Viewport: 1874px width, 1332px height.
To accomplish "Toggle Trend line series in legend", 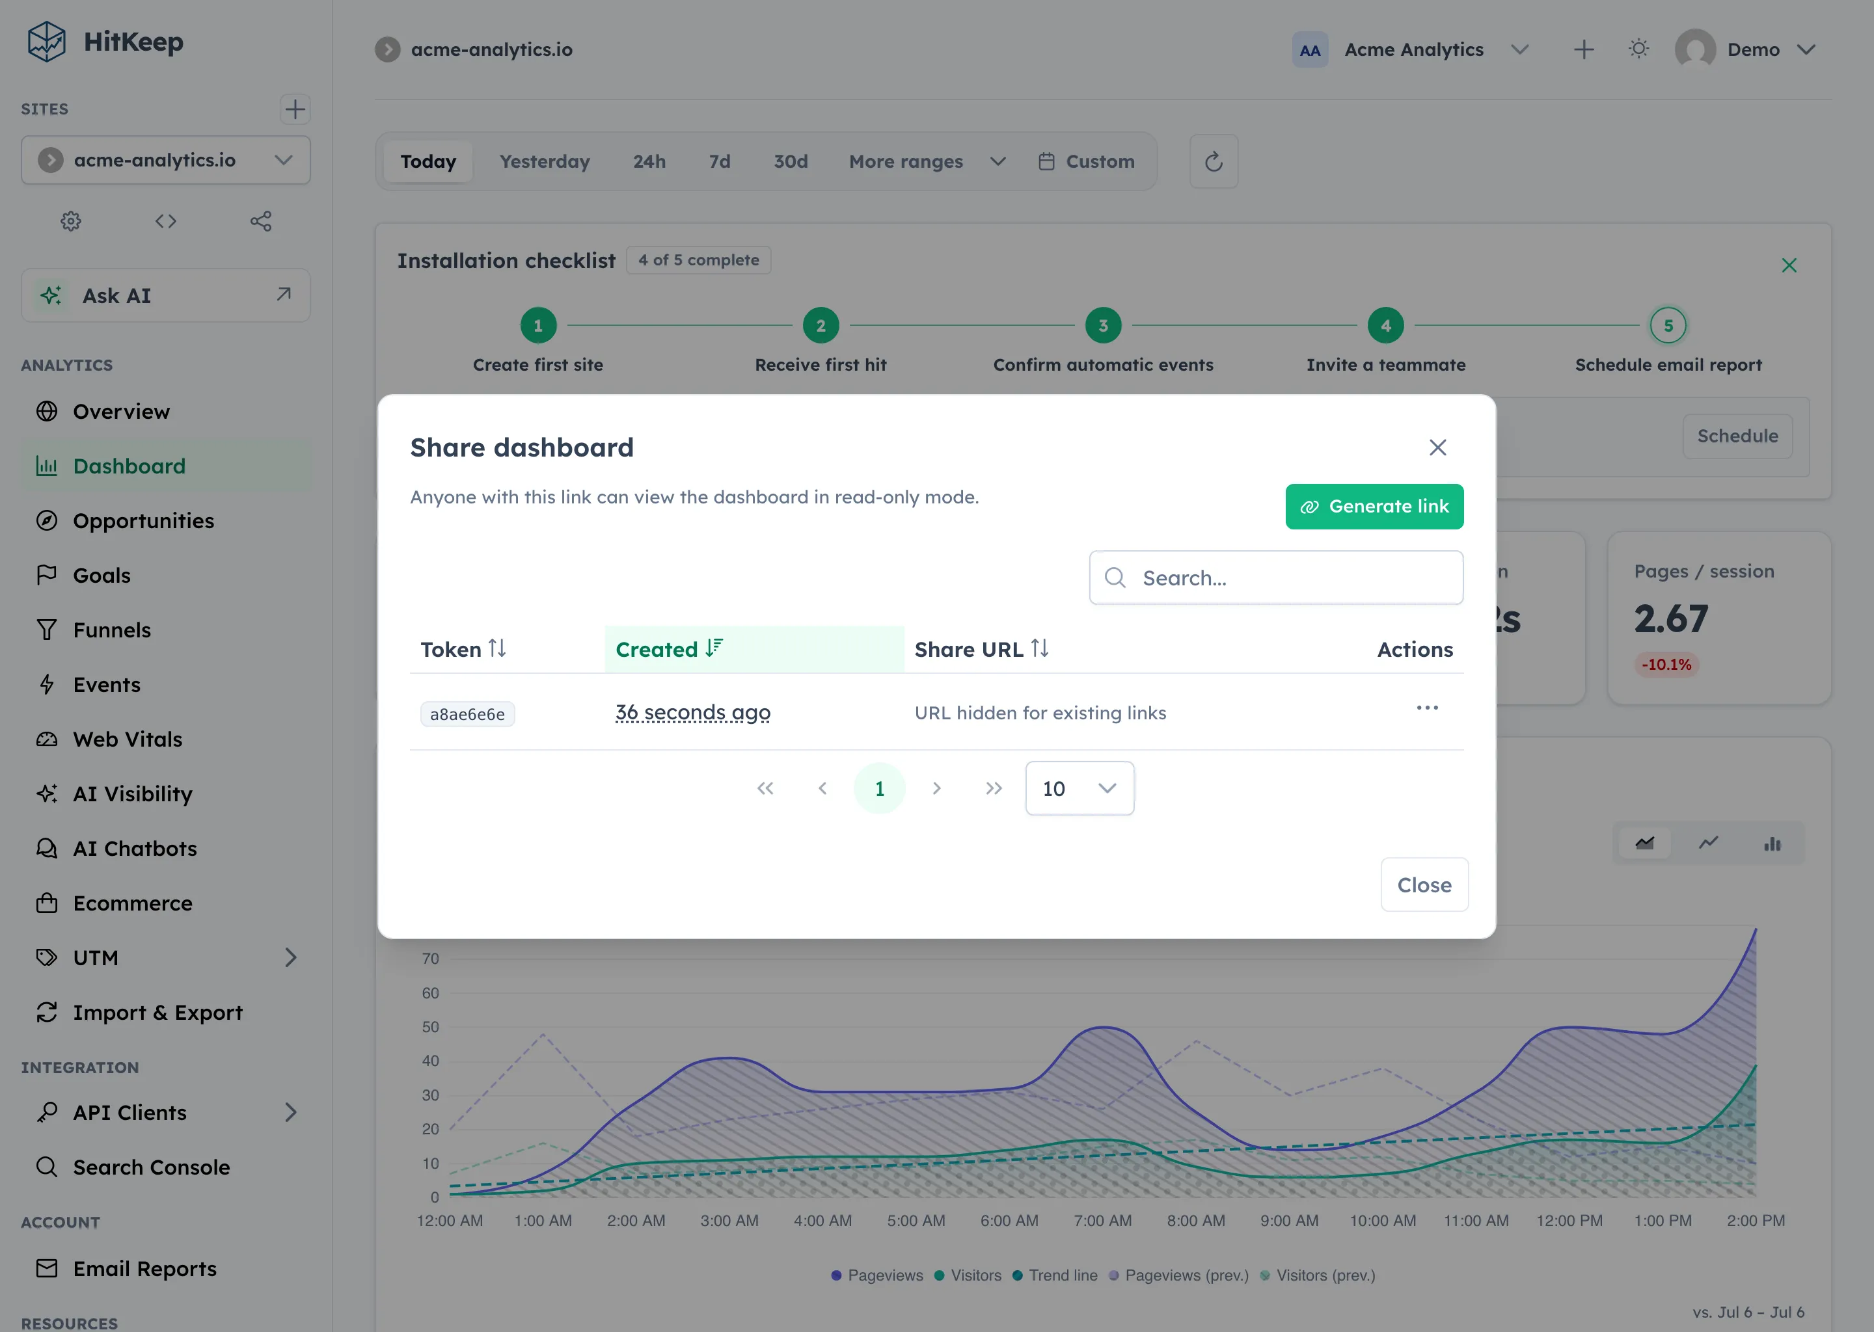I will tap(1054, 1275).
